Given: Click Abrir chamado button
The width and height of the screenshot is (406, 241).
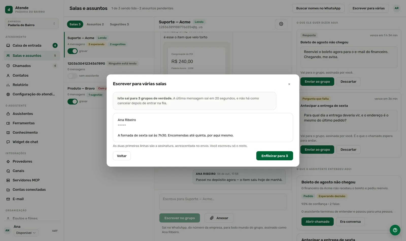Looking at the screenshot, I should point(317,221).
